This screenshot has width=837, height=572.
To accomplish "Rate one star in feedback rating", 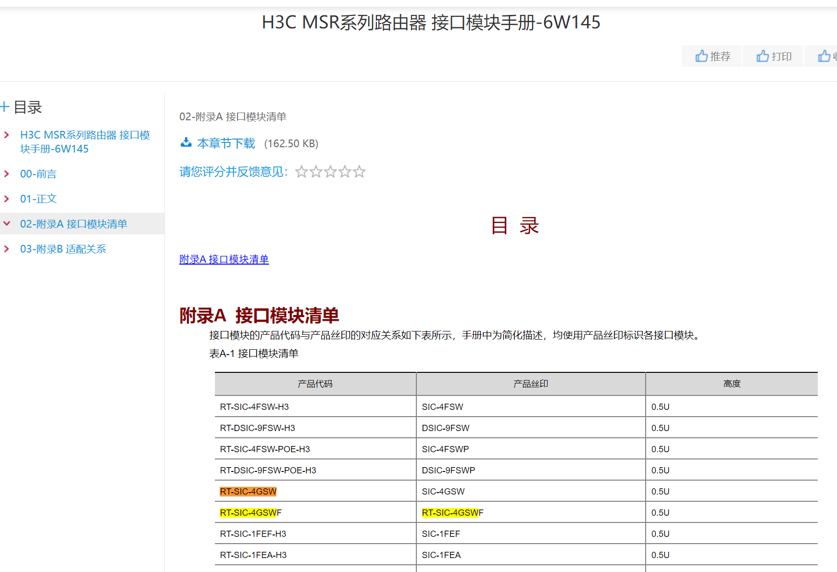I will tap(301, 172).
